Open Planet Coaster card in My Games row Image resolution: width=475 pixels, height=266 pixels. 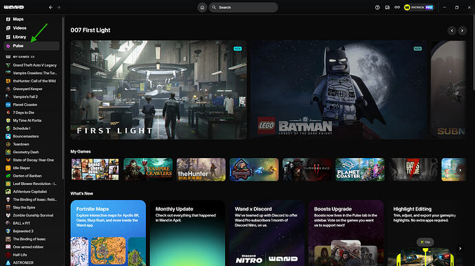click(360, 170)
